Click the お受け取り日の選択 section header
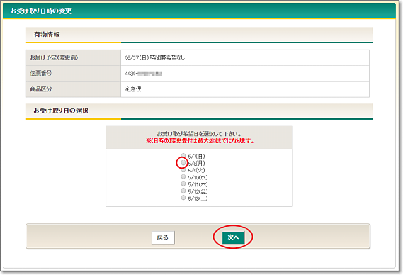The height and width of the screenshot is (275, 403). click(x=60, y=110)
